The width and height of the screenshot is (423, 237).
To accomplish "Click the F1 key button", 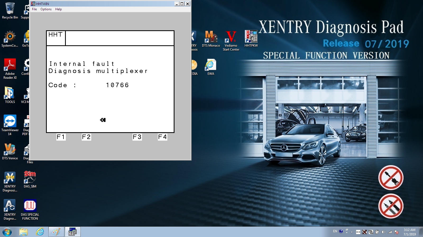I will tap(61, 137).
